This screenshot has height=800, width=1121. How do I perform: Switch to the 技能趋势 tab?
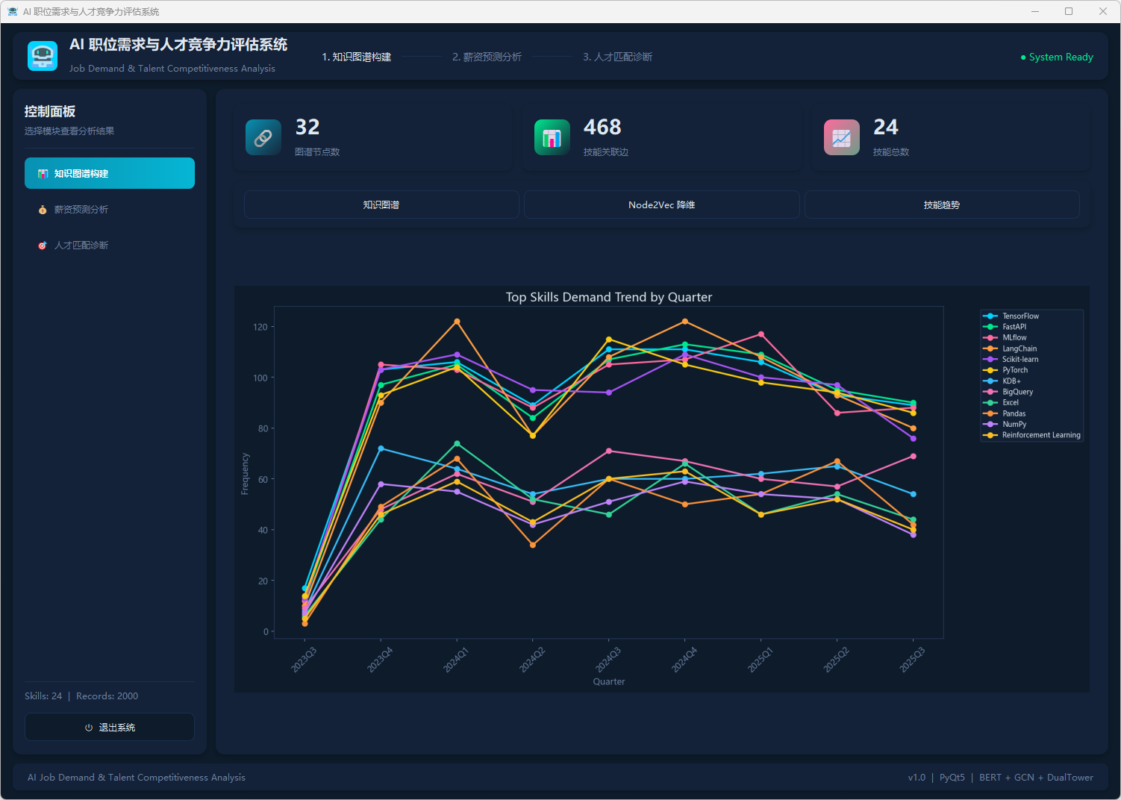942,204
